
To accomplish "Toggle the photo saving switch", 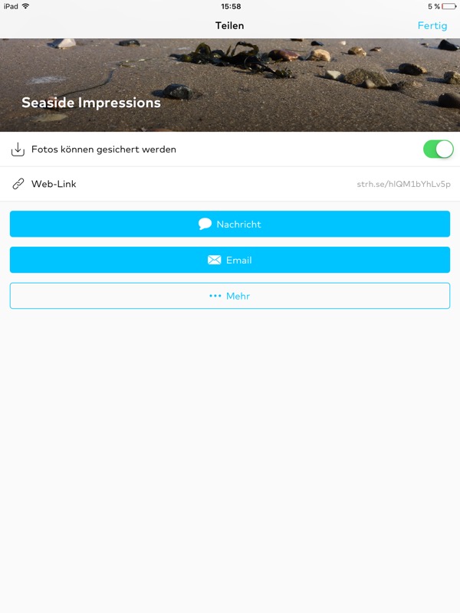I will (x=438, y=149).
